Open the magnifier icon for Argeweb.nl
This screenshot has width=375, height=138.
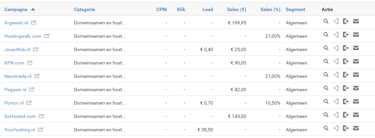click(x=326, y=21)
